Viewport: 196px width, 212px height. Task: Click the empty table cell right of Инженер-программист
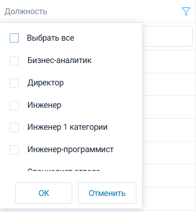click(169, 153)
